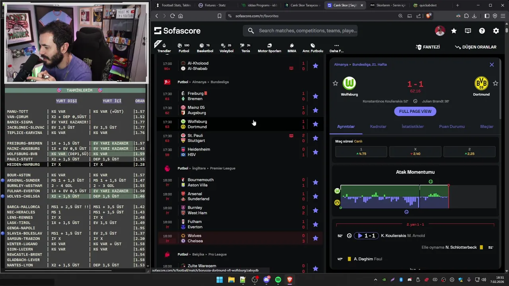Image resolution: width=509 pixels, height=286 pixels.
Task: Toggle favorite star for Fulham-Everton
Action: [x=315, y=224]
